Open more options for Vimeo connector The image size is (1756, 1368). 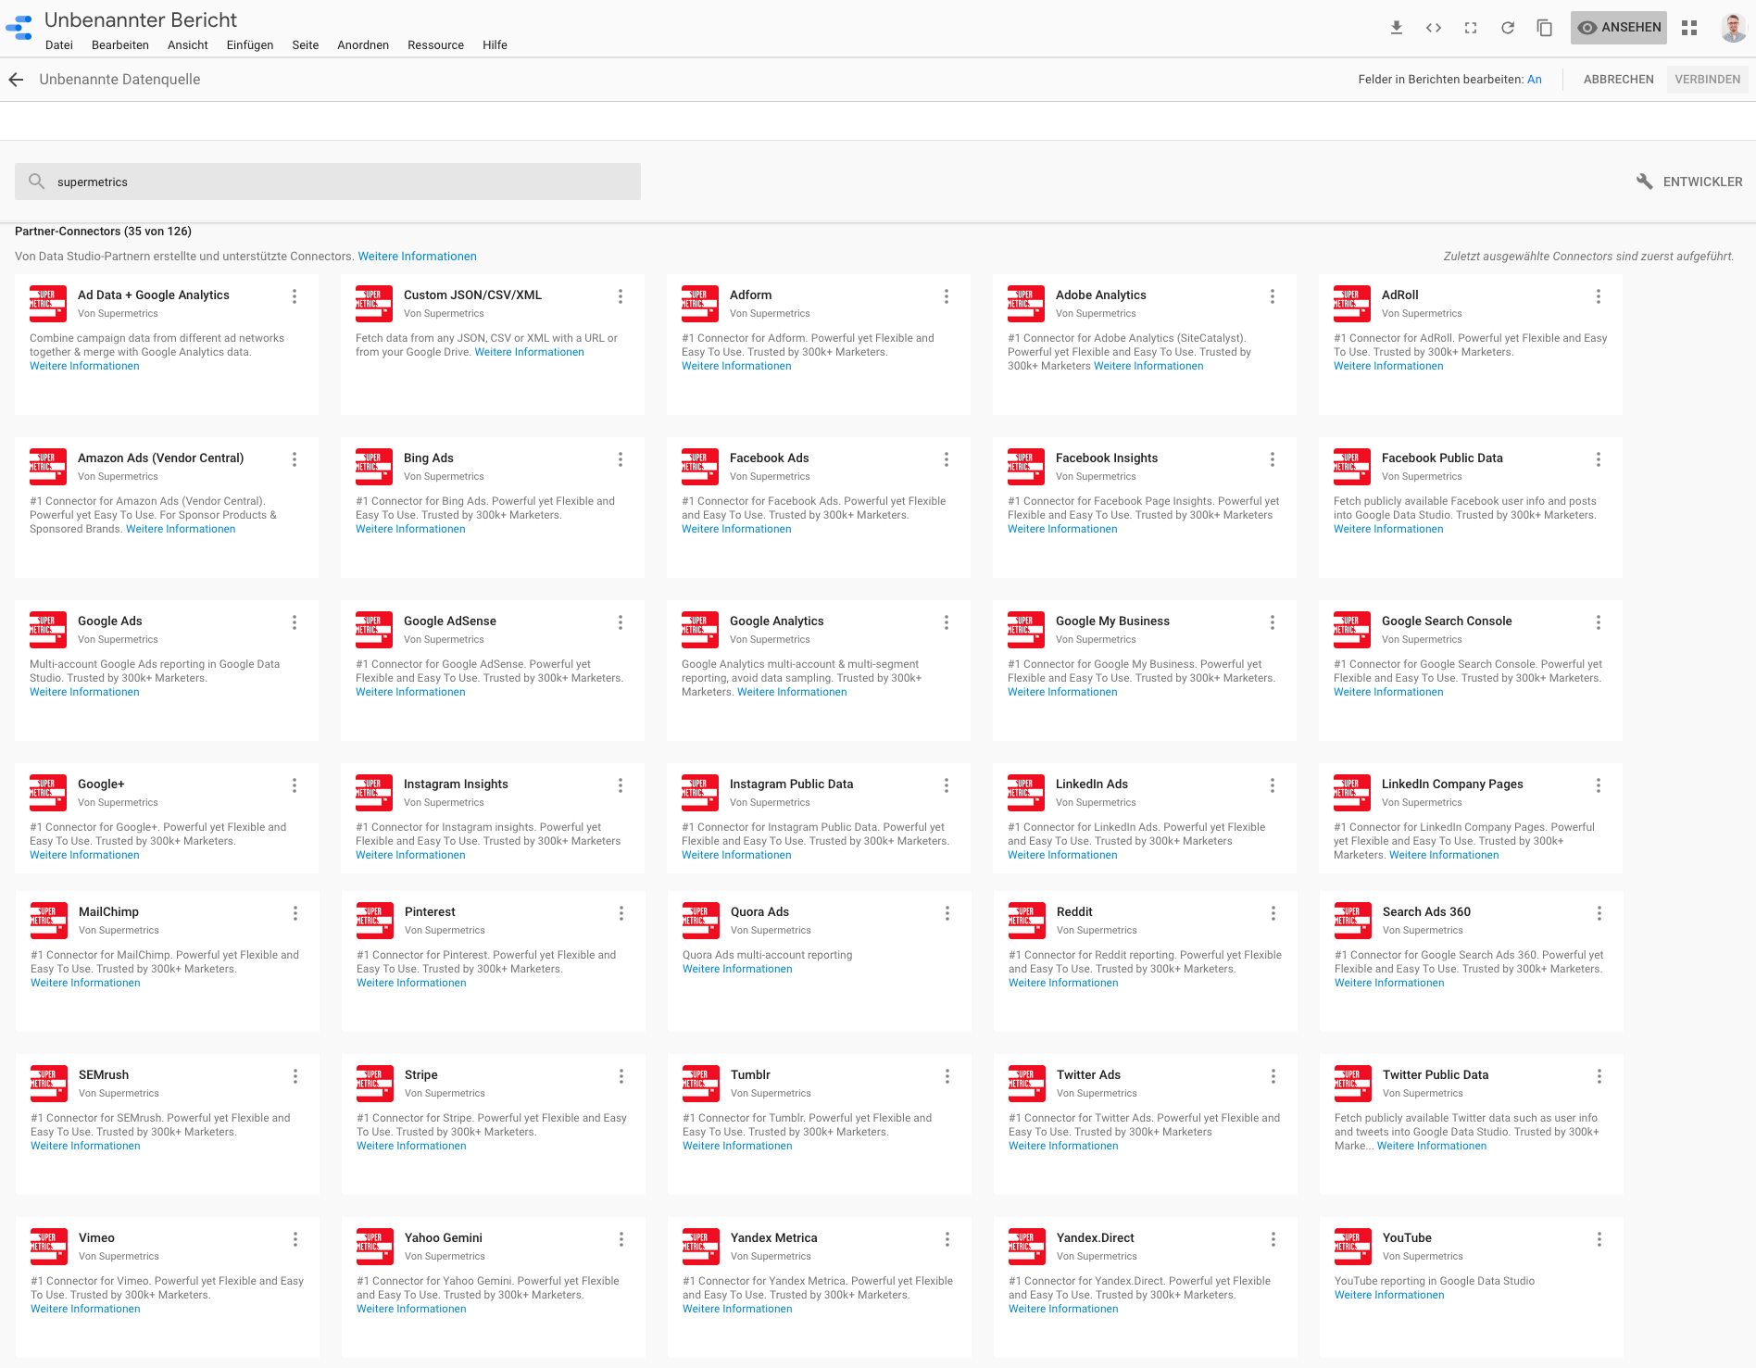[295, 1239]
